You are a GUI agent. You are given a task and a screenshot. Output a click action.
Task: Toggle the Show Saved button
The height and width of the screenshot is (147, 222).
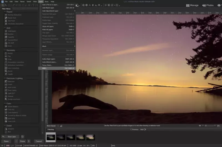[x=51, y=126]
